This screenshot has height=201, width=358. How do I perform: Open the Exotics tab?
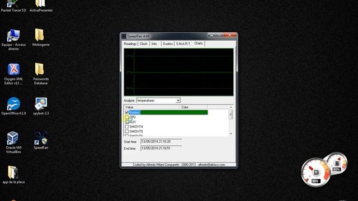click(x=168, y=44)
